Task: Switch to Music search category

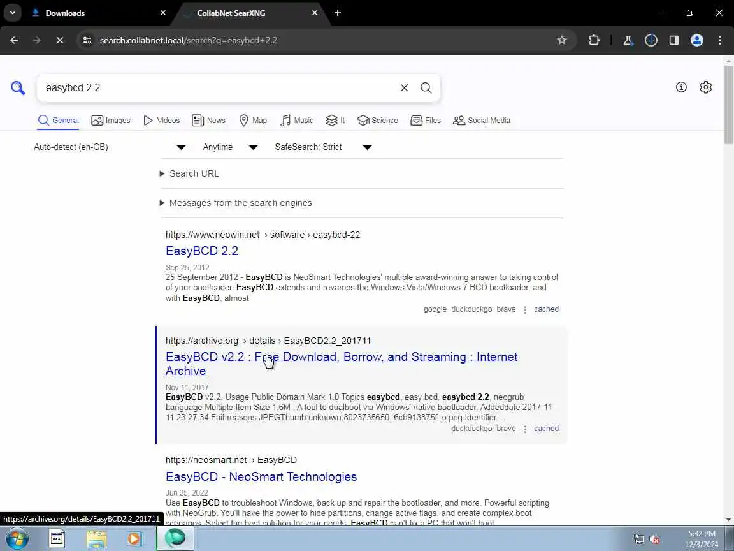Action: pyautogui.click(x=296, y=121)
